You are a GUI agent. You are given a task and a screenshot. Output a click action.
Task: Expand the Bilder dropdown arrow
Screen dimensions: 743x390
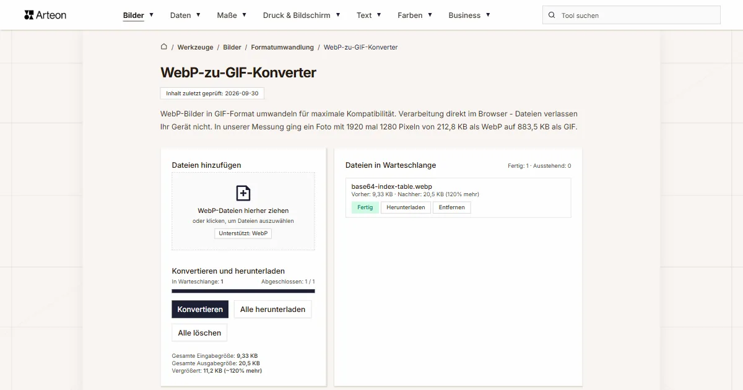click(x=152, y=15)
